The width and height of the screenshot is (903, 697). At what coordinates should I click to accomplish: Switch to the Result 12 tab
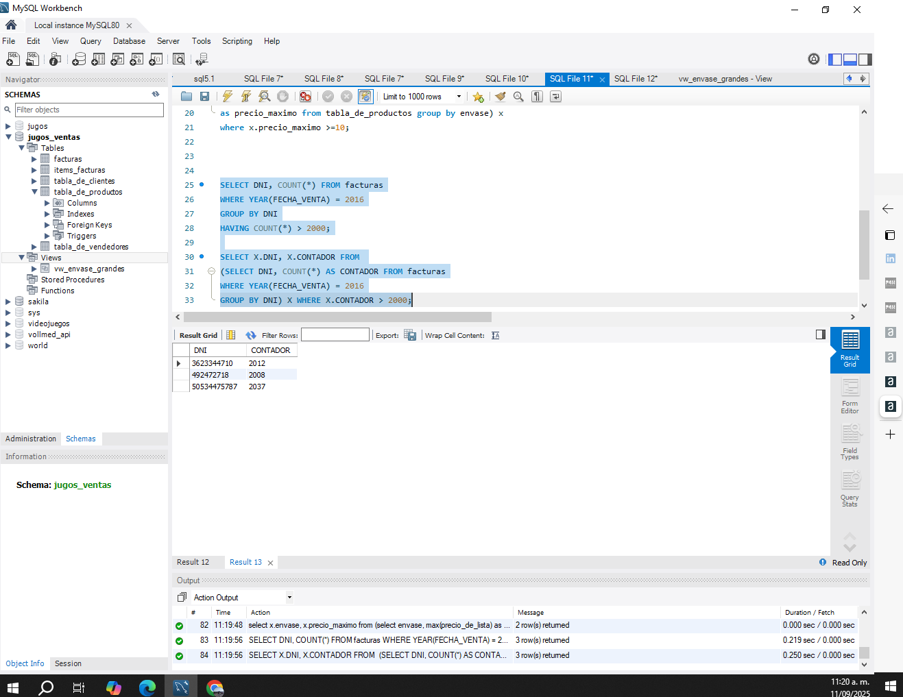pyautogui.click(x=193, y=562)
